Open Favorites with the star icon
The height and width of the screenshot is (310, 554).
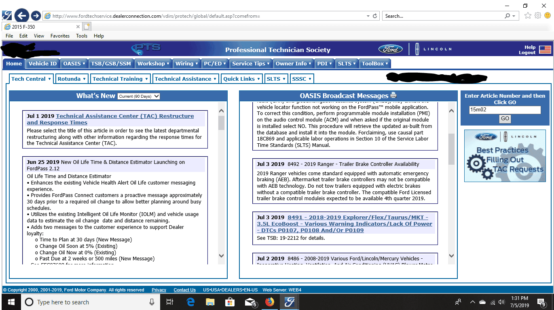coord(528,16)
